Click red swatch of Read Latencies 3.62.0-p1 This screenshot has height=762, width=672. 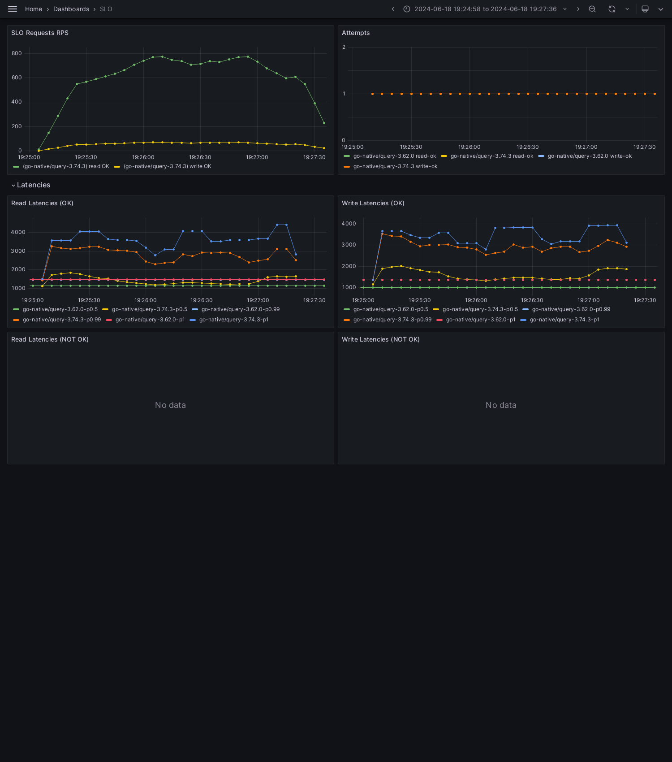pyautogui.click(x=109, y=320)
